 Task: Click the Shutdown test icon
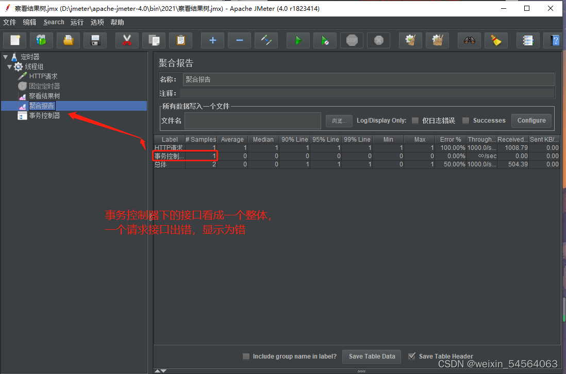tap(379, 40)
